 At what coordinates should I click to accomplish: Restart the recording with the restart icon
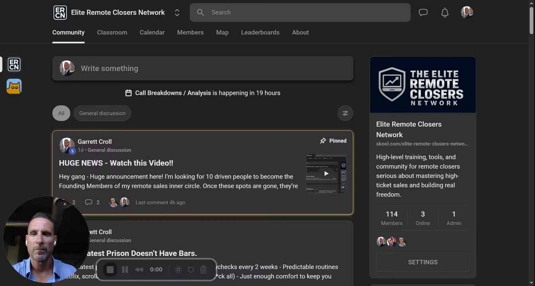tap(191, 270)
